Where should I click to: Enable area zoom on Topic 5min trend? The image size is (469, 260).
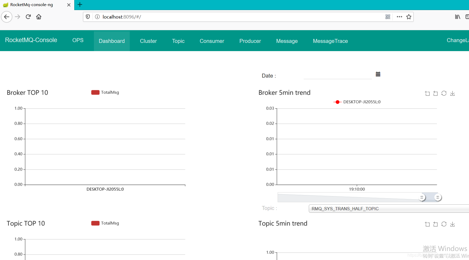click(x=427, y=224)
